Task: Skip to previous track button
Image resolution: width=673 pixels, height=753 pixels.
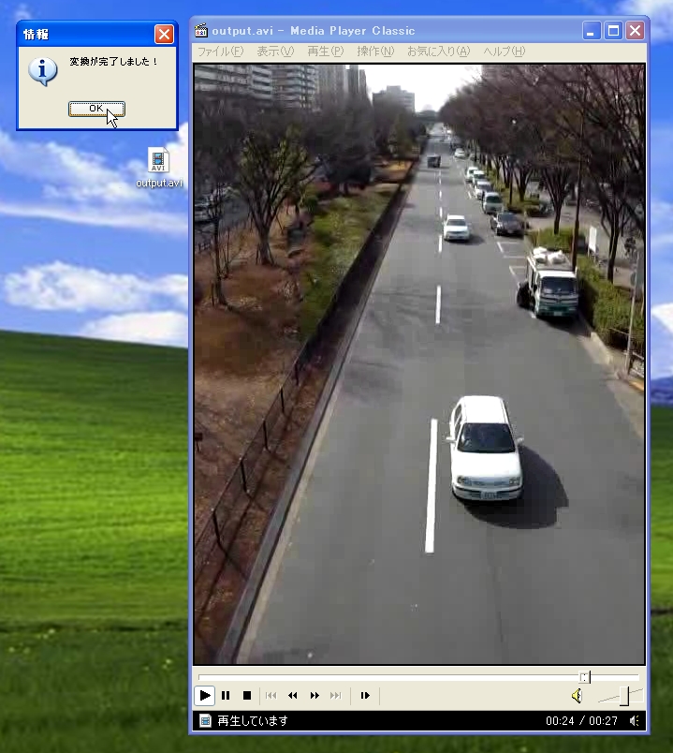Action: pyautogui.click(x=271, y=695)
